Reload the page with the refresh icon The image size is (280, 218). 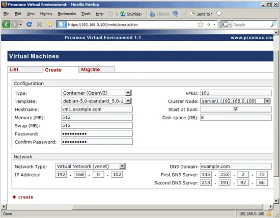click(29, 24)
